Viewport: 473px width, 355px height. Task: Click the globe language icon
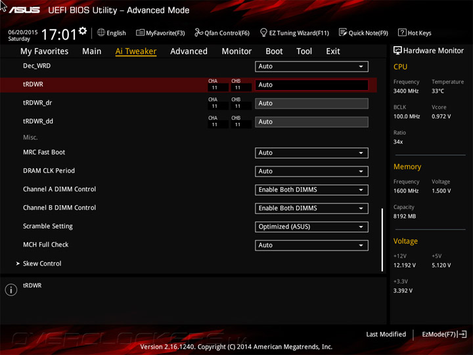[x=101, y=33]
